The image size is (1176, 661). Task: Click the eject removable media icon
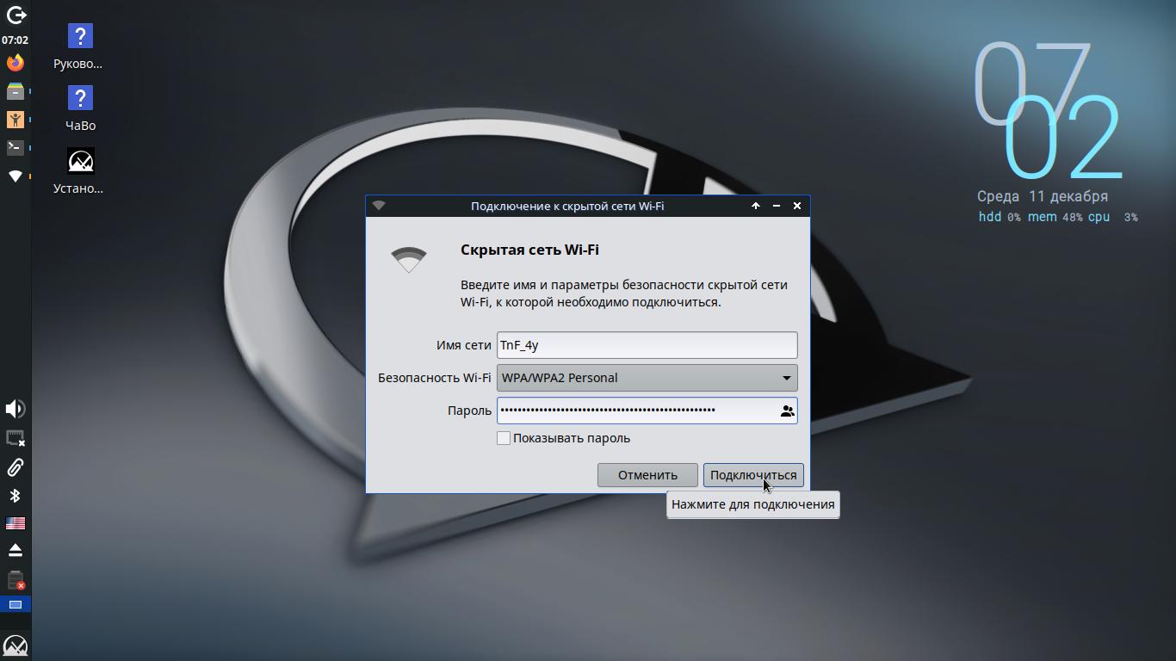(x=15, y=550)
